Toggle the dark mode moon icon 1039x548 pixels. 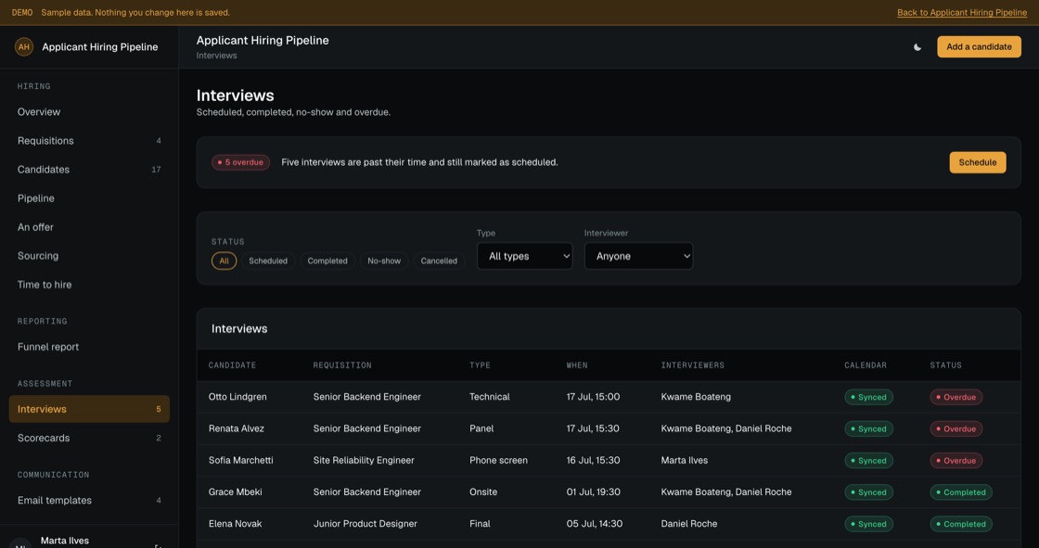point(917,47)
